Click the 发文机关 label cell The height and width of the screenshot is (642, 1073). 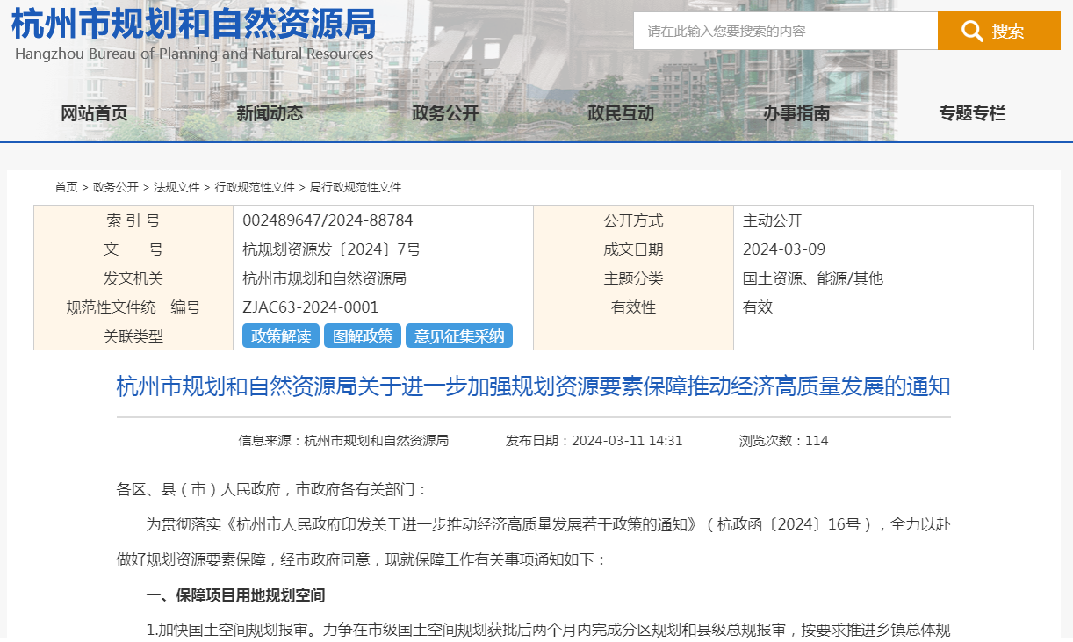click(133, 278)
